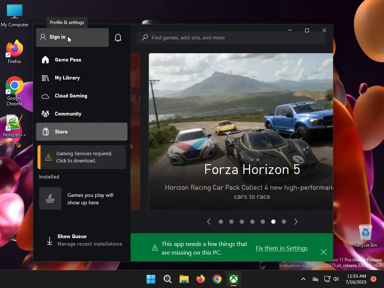
Task: Select the fourth carousel dot
Action: coord(252,222)
